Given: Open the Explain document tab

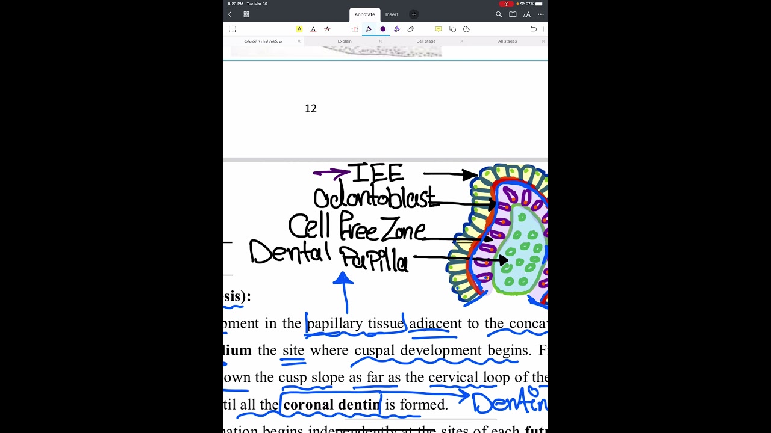Looking at the screenshot, I should 345,41.
